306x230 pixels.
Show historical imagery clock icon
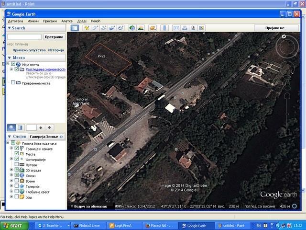point(132,28)
